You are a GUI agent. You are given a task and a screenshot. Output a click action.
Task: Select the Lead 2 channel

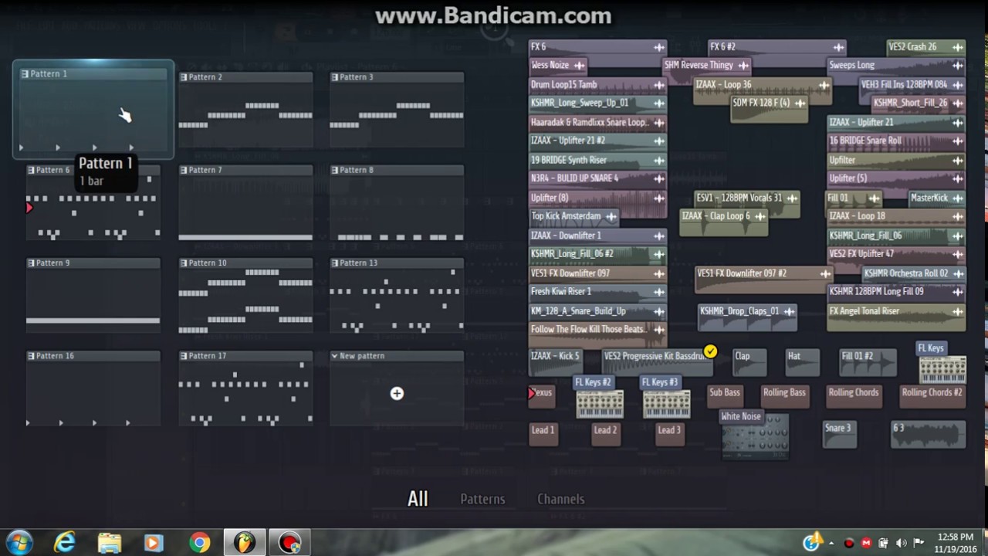(x=605, y=430)
